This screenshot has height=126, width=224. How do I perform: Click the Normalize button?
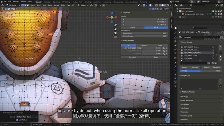click(x=133, y=57)
